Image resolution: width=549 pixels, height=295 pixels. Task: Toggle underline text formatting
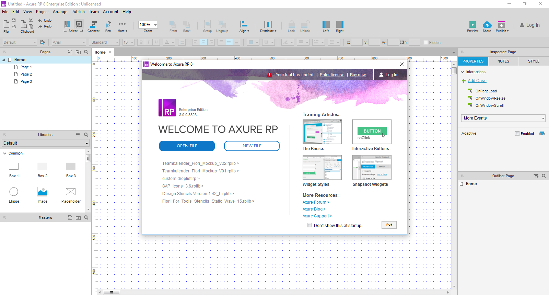tap(156, 42)
